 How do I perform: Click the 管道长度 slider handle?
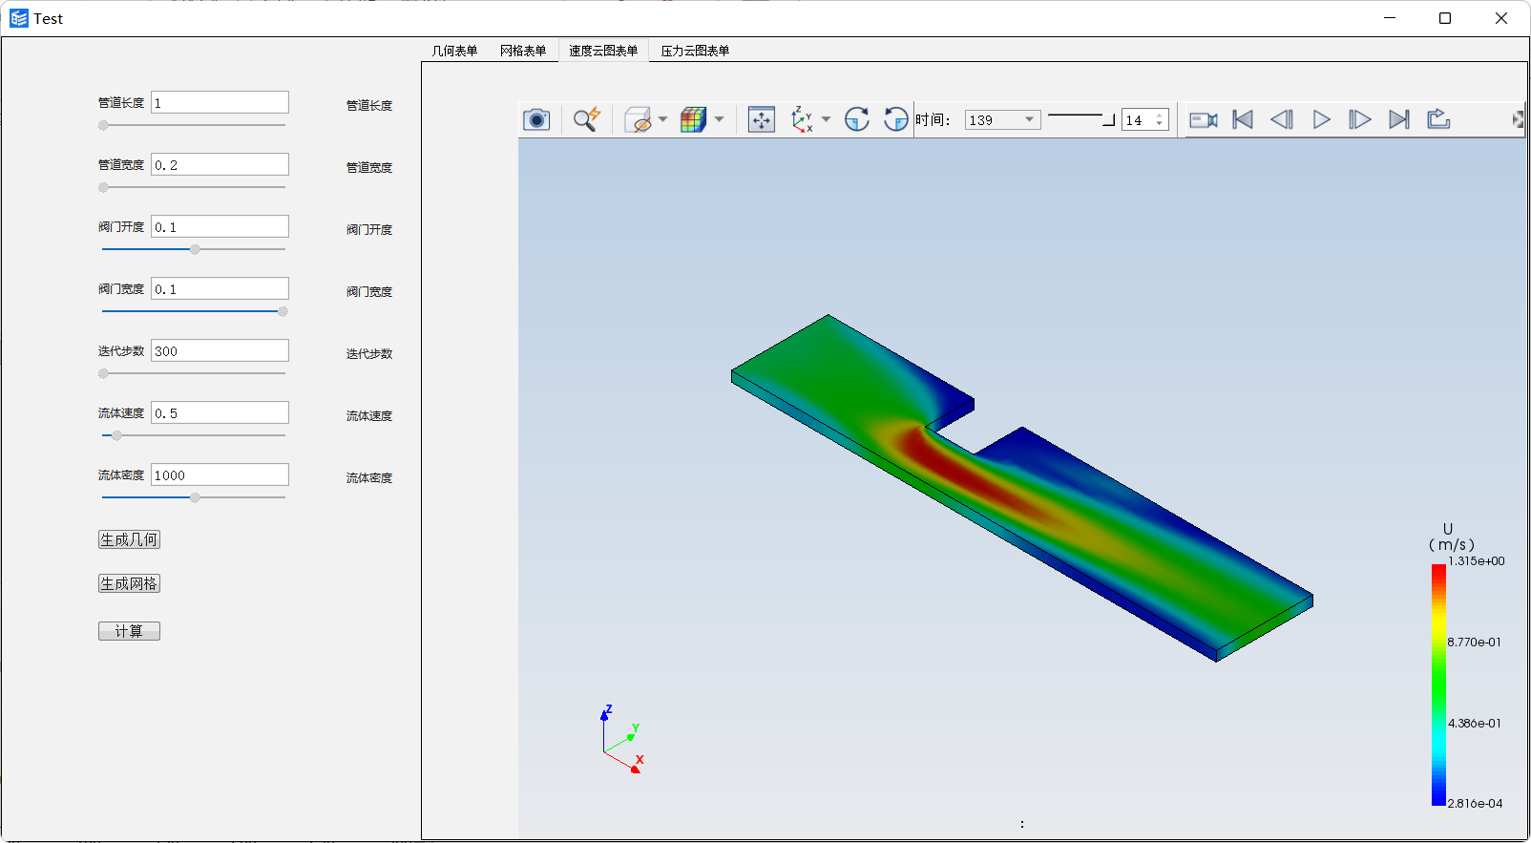[x=103, y=125]
